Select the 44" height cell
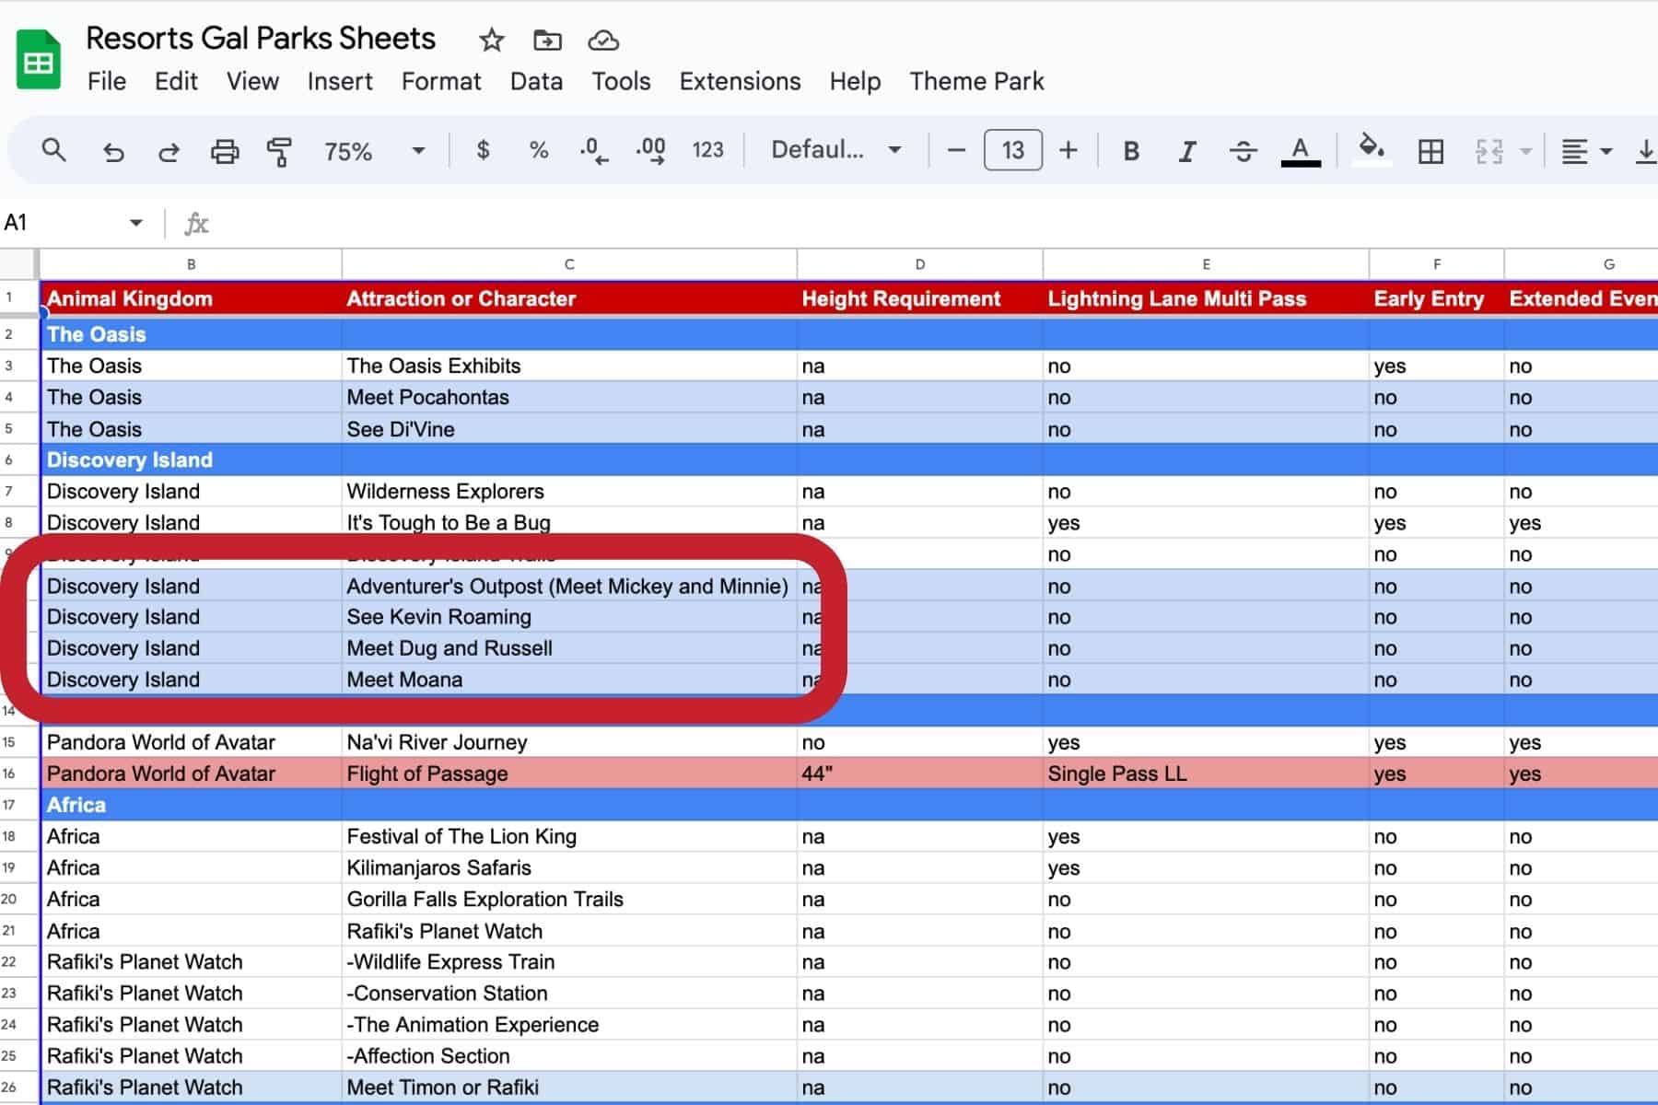 pos(919,773)
